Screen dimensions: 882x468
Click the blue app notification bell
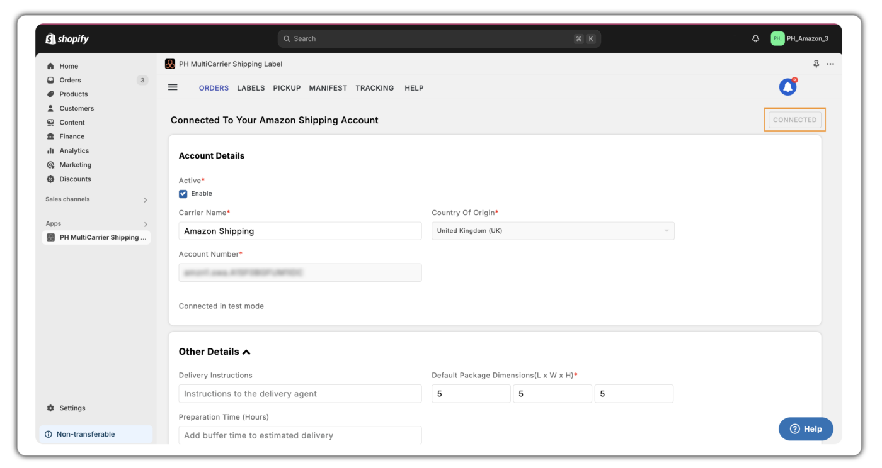tap(788, 87)
